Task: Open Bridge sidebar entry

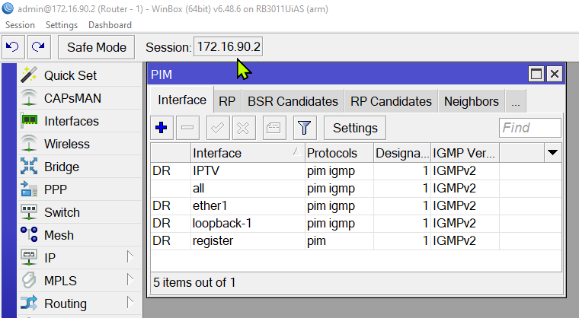Action: 80,167
